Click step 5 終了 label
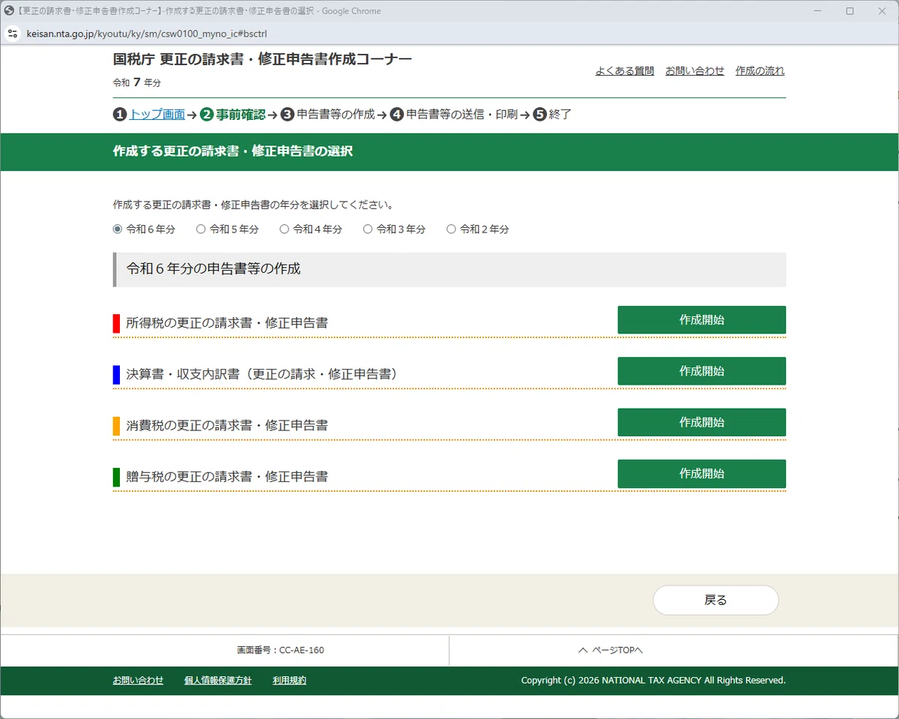 [560, 115]
